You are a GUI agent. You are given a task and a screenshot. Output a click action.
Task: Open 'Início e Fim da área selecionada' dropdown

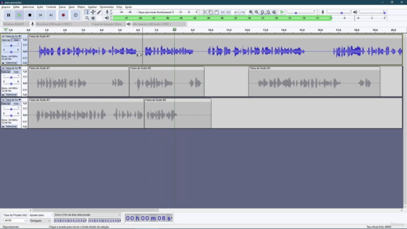click(x=87, y=215)
